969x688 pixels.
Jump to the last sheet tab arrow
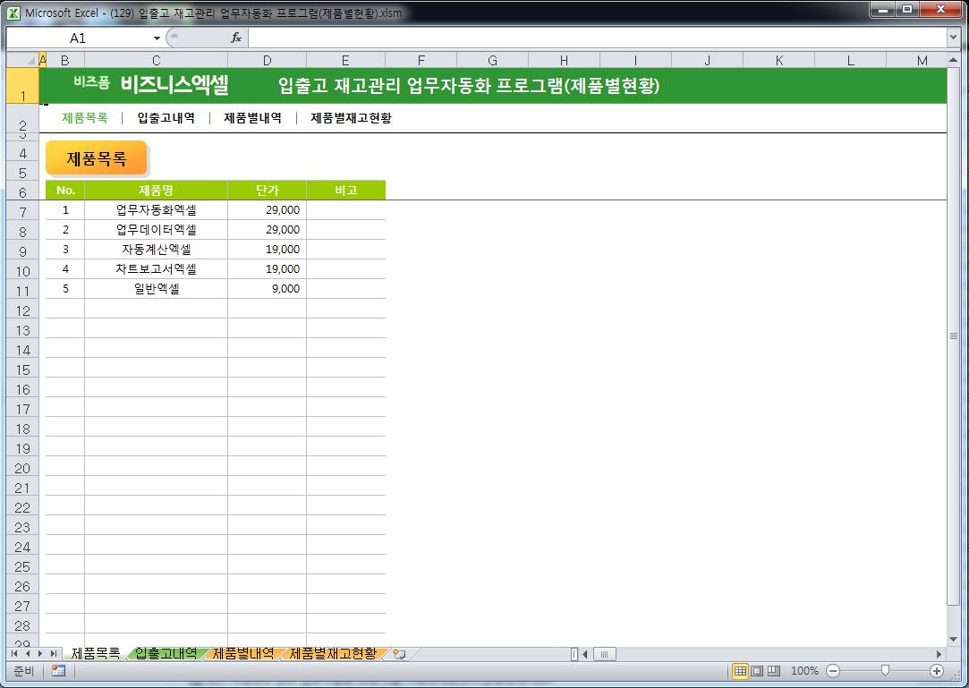54,654
